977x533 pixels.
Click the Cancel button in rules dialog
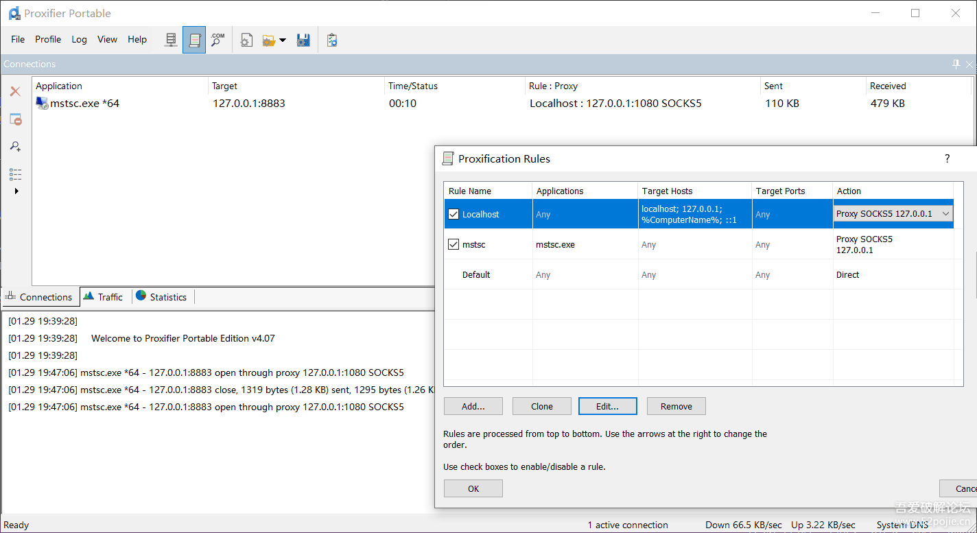tap(958, 488)
